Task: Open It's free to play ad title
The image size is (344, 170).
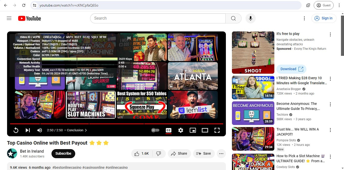Action: [288, 34]
